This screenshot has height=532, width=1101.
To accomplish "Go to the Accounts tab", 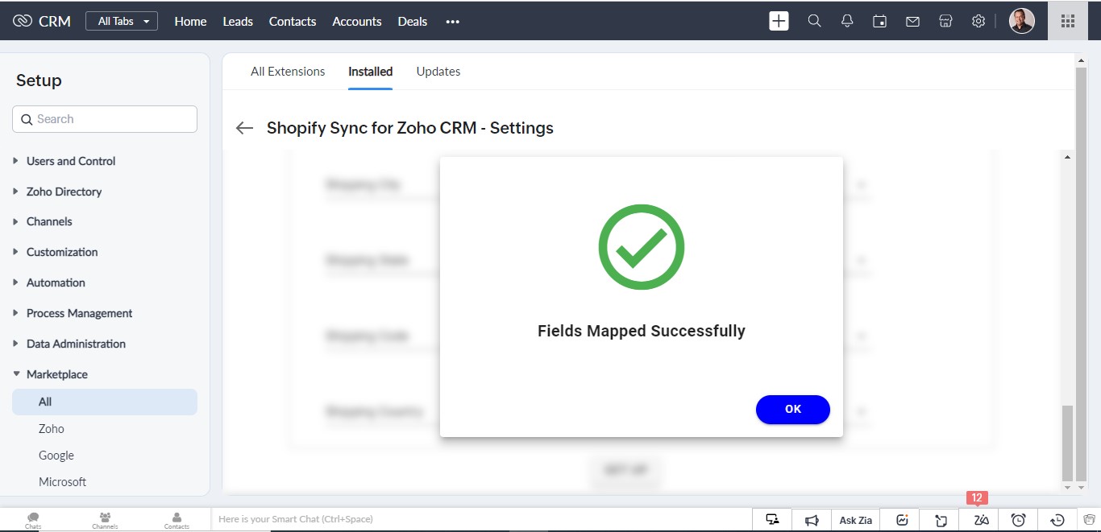I will [357, 21].
